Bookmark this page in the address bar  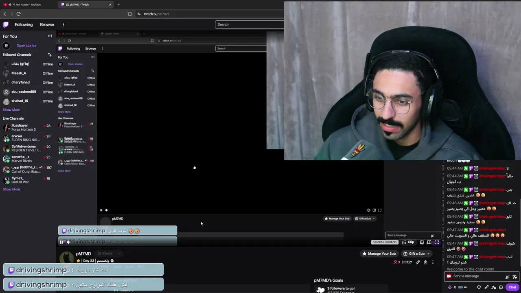[x=130, y=14]
